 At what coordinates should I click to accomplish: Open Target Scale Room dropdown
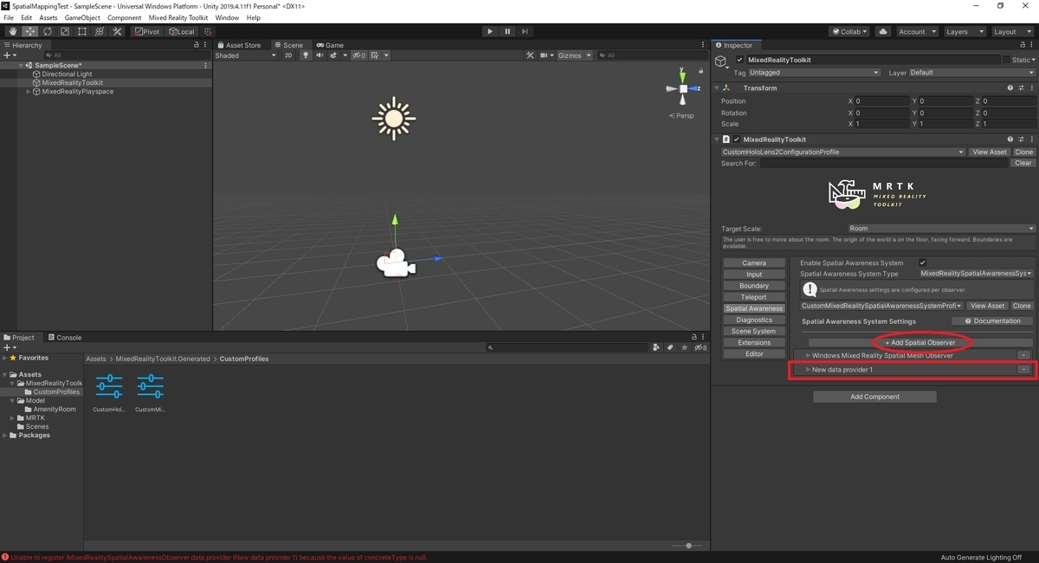(x=941, y=229)
